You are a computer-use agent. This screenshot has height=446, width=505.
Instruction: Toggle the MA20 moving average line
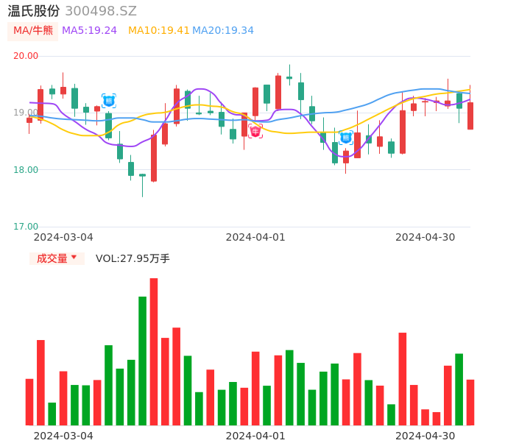point(223,30)
